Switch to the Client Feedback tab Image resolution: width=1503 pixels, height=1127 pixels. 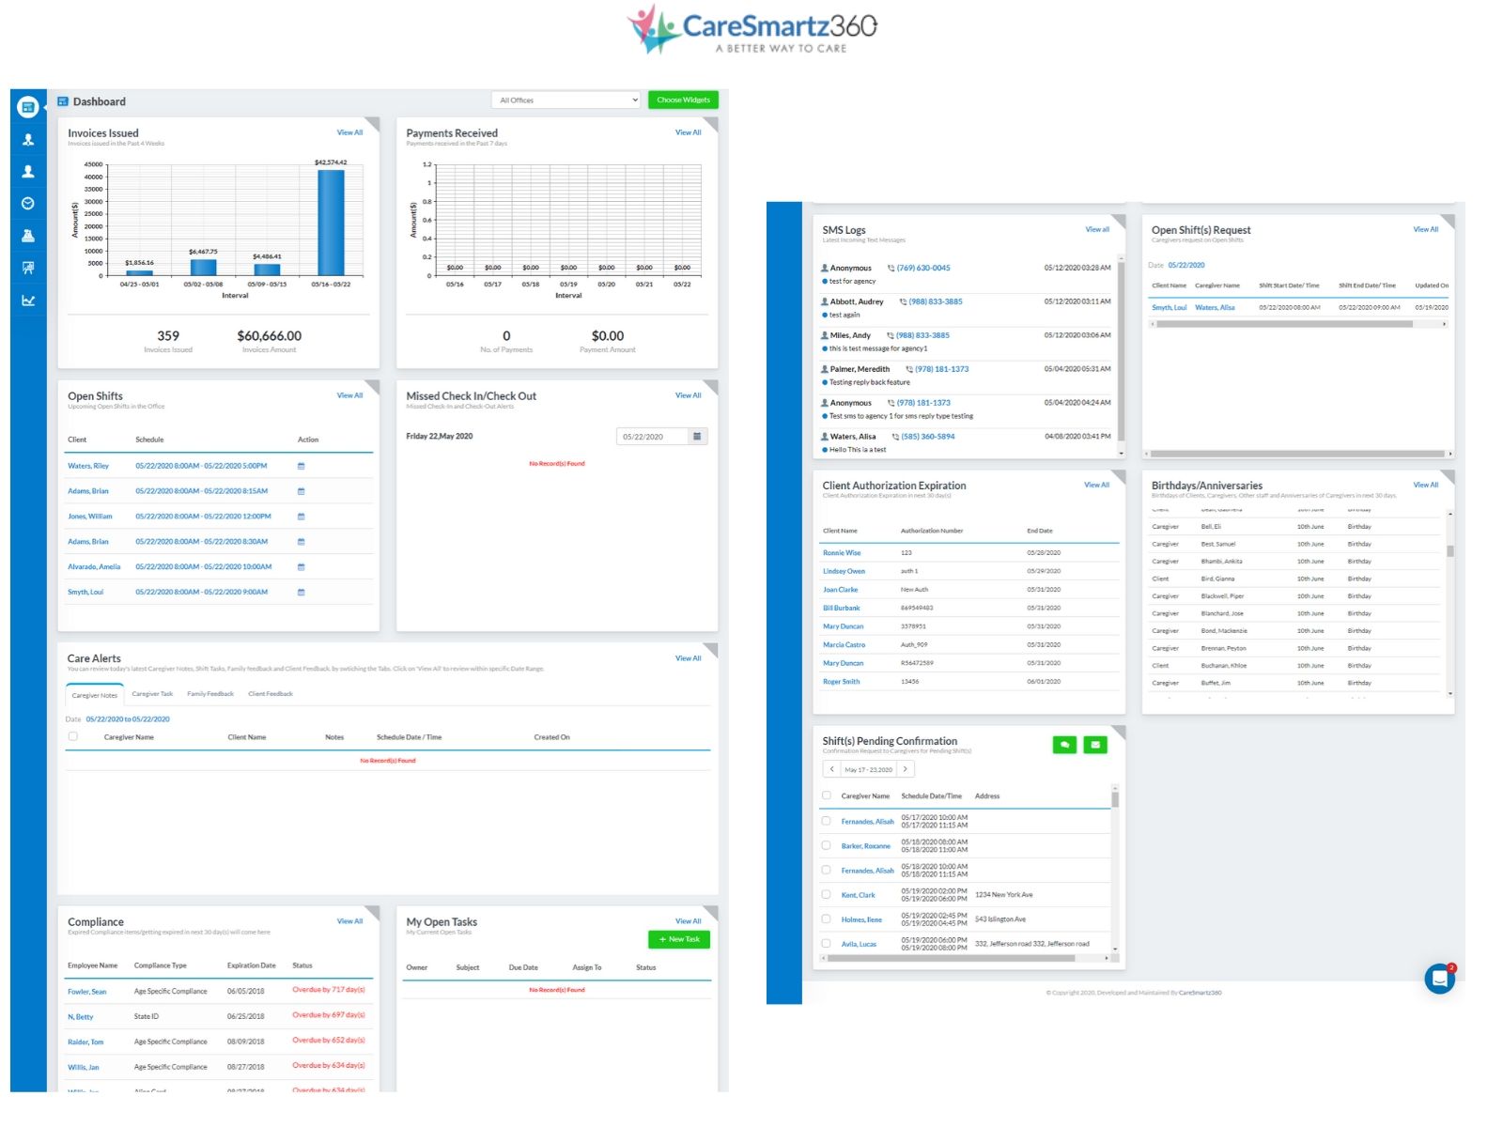point(271,694)
